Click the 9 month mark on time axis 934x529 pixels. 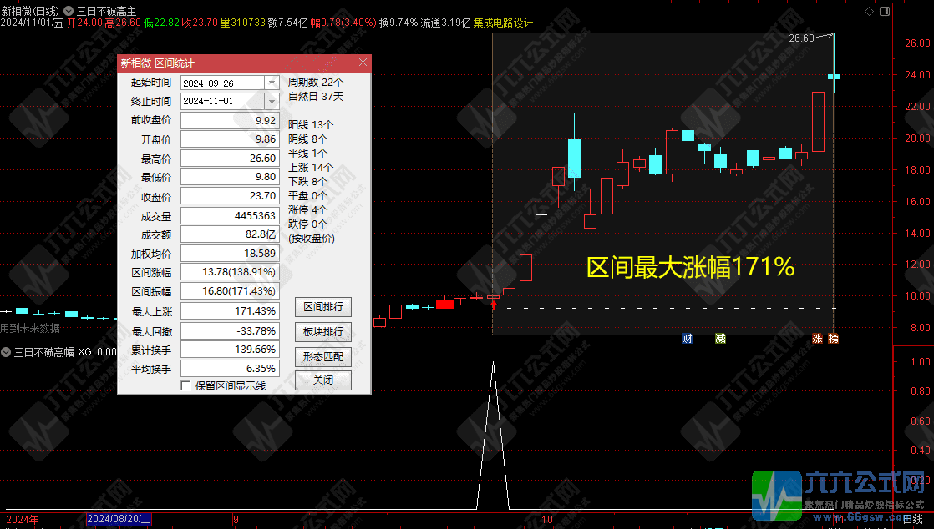coord(236,520)
